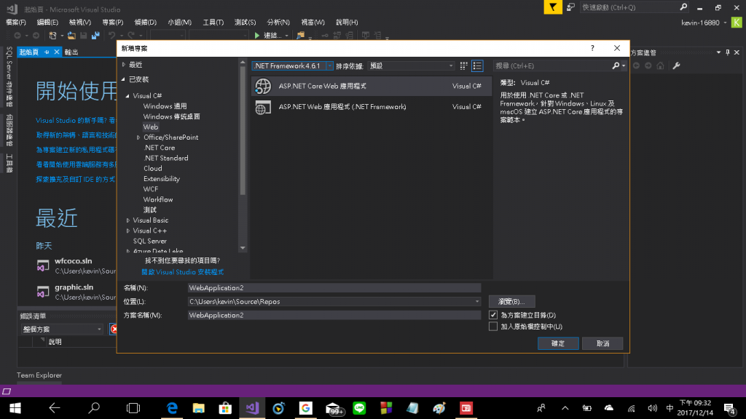Click the notifications filter flag icon
This screenshot has width=746, height=419.
552,7
